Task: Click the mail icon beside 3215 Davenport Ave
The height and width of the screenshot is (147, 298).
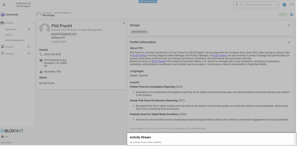Action: click(41, 60)
